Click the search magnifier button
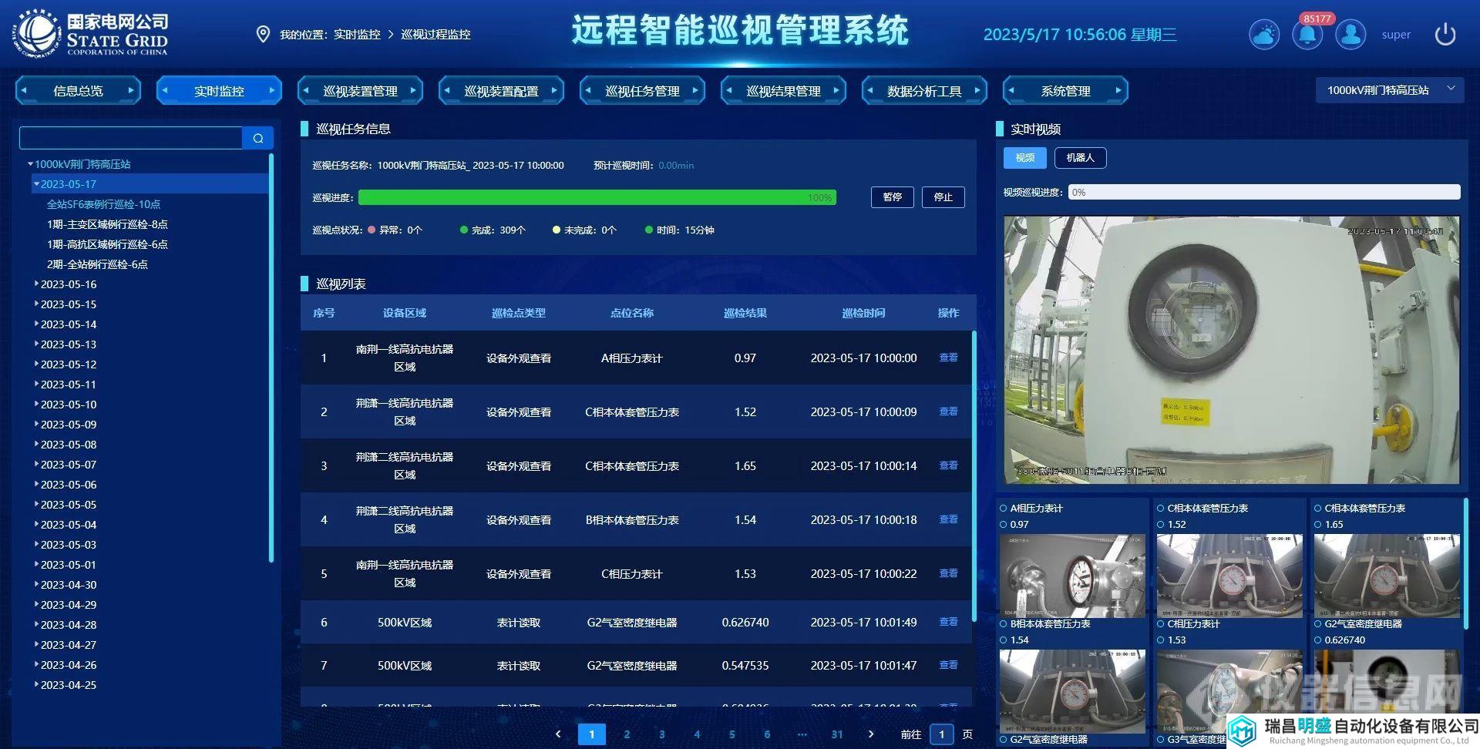1480x749 pixels. [x=258, y=138]
